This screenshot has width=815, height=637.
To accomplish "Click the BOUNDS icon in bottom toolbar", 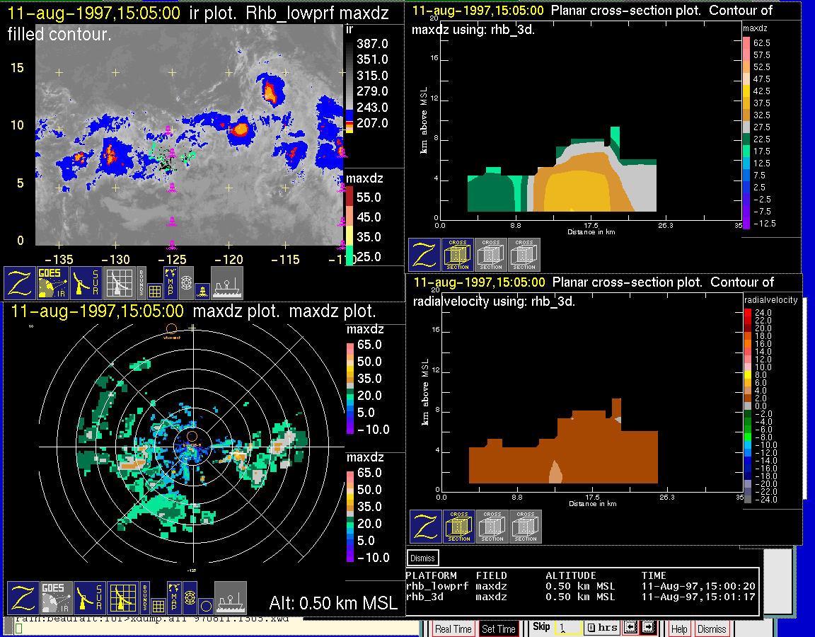I will (x=144, y=598).
